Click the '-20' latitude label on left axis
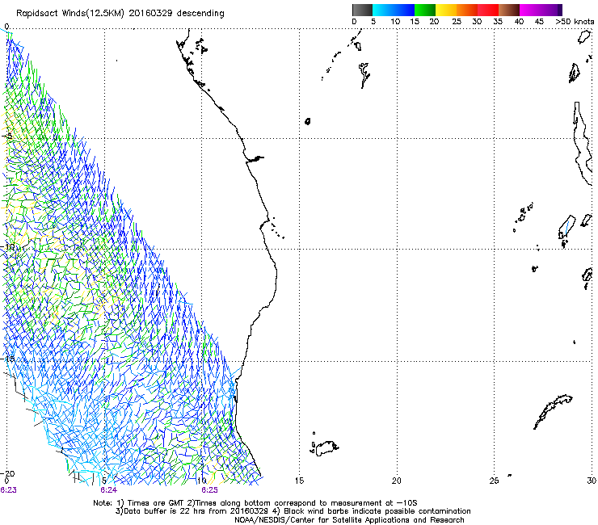 [x=8, y=473]
